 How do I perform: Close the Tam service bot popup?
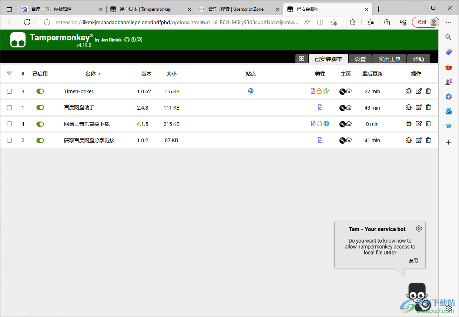click(419, 228)
